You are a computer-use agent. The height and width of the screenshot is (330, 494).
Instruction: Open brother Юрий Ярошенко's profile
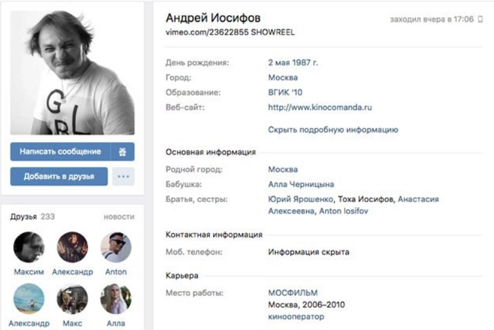[x=301, y=199]
